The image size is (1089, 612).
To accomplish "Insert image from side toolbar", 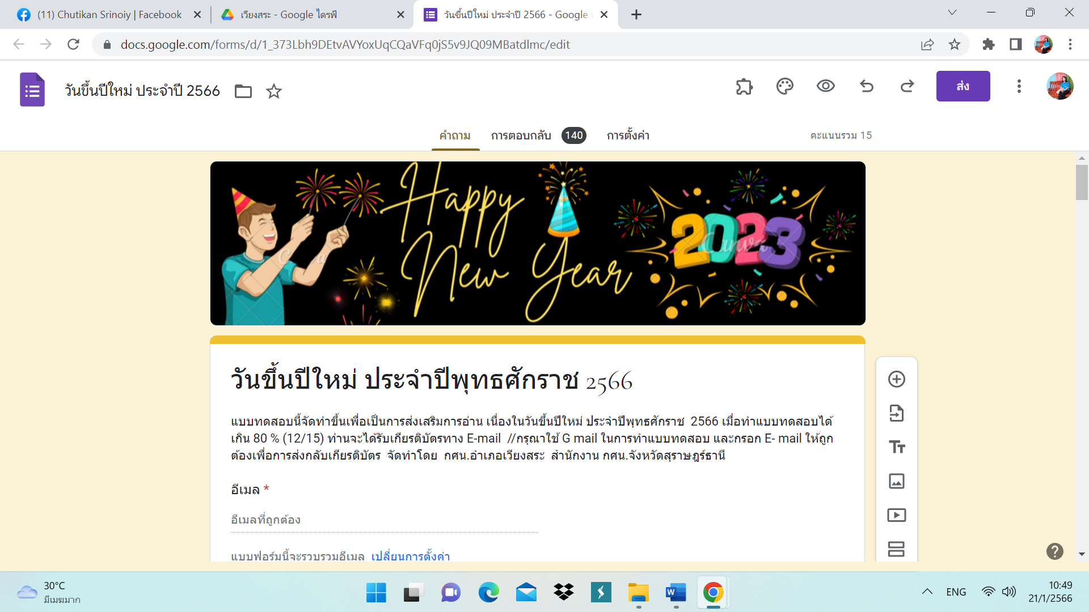I will point(897,481).
